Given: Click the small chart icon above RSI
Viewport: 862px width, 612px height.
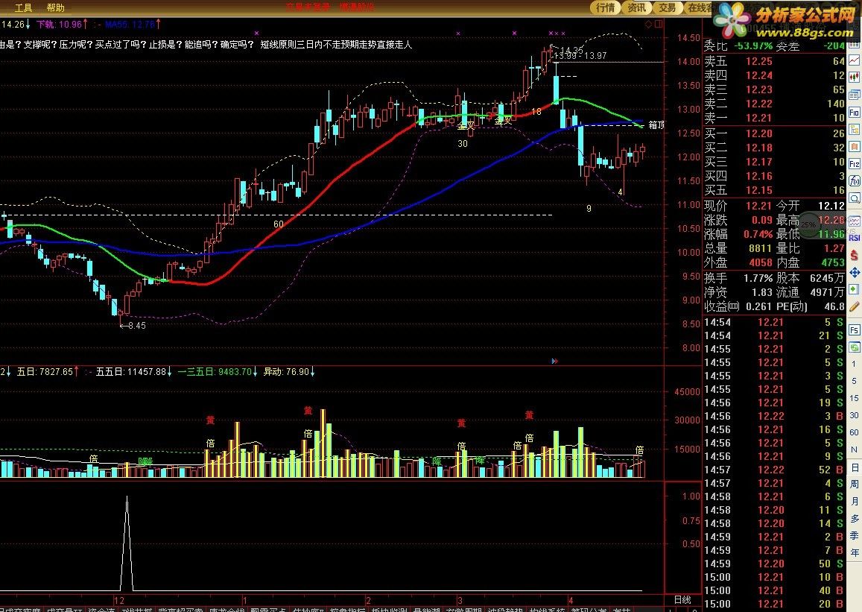Looking at the screenshot, I should click(855, 221).
